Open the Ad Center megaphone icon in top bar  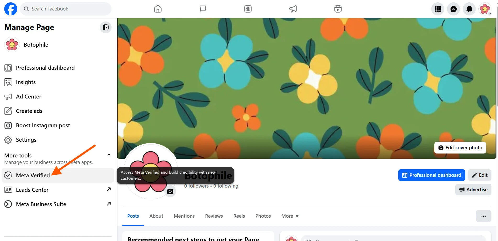(x=293, y=9)
